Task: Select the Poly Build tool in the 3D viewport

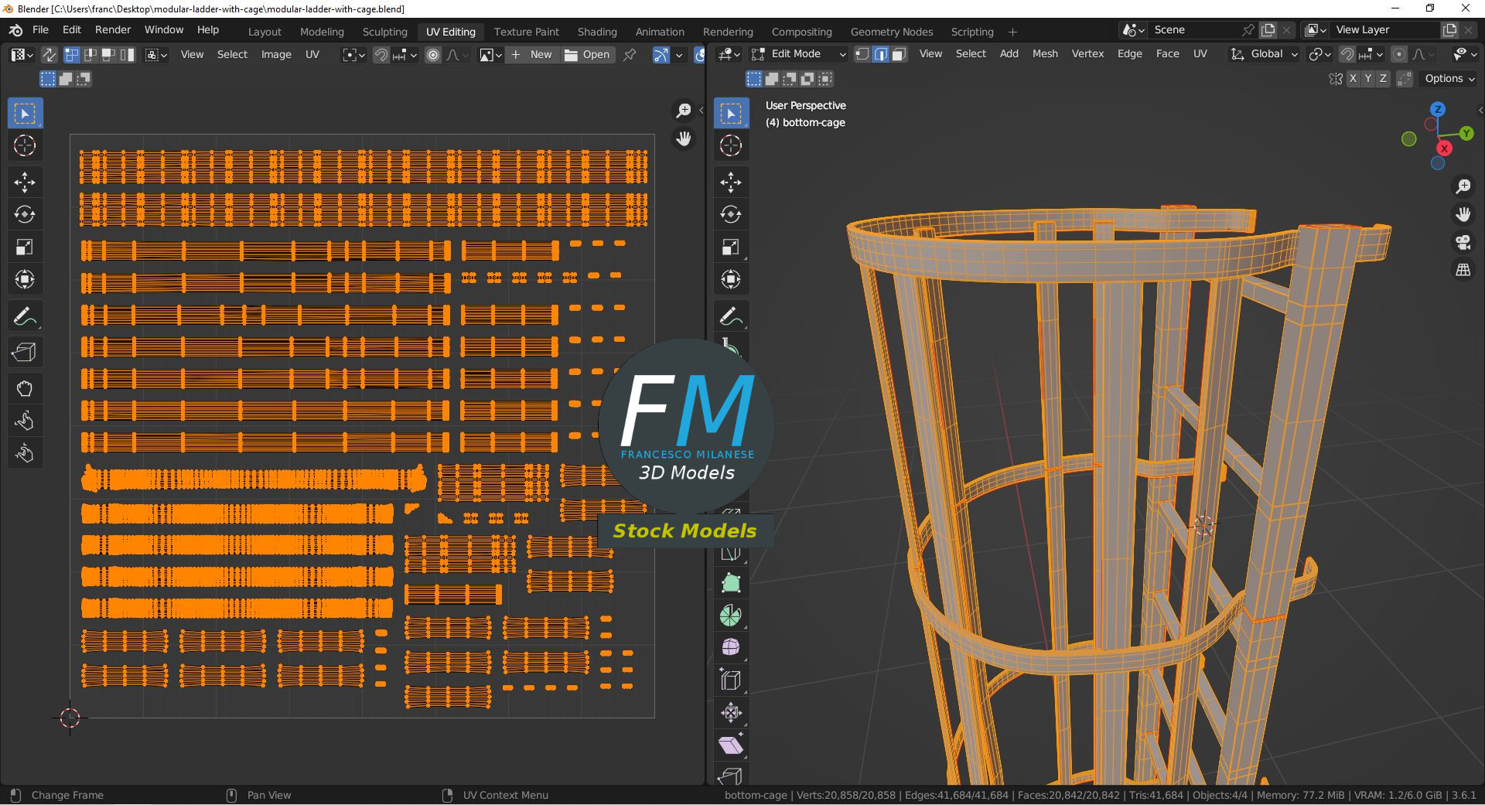Action: (731, 584)
